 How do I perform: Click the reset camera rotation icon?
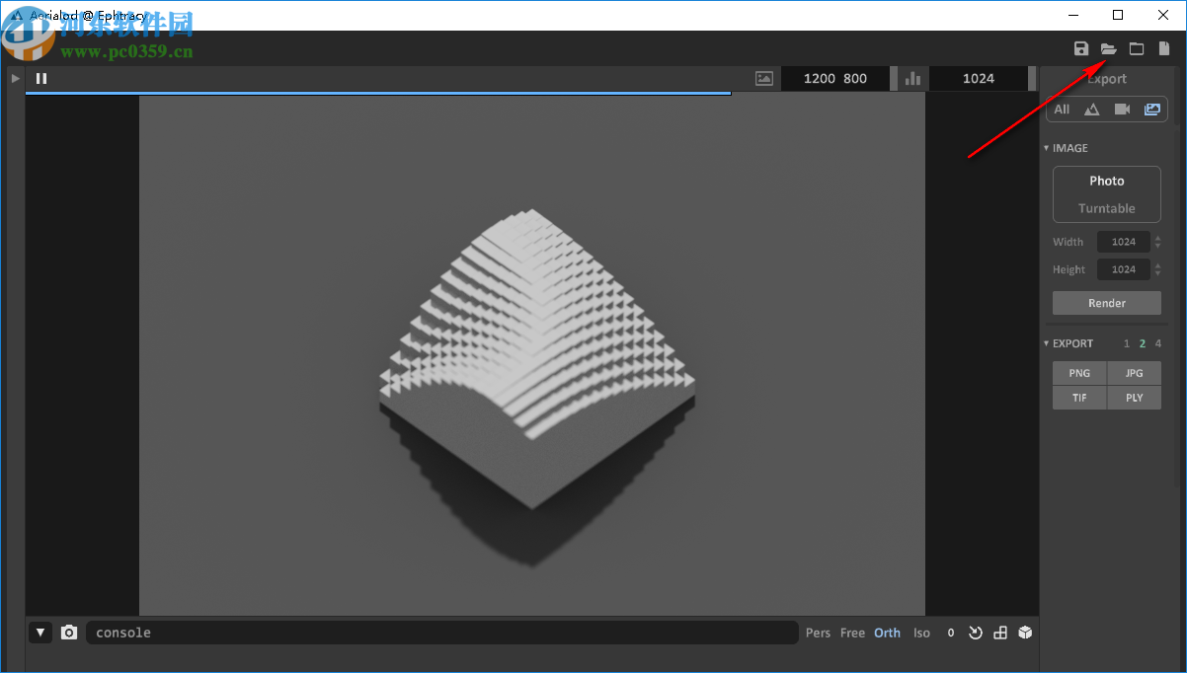click(976, 633)
